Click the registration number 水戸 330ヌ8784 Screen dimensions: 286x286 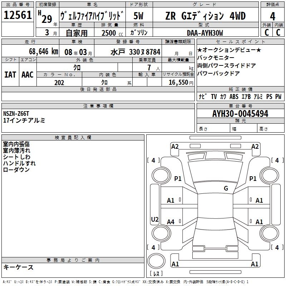[135, 52]
